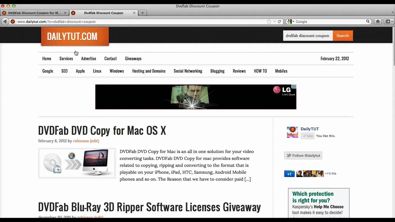The width and height of the screenshot is (395, 222).
Task: Open the Advertise menu item
Action: point(89,59)
